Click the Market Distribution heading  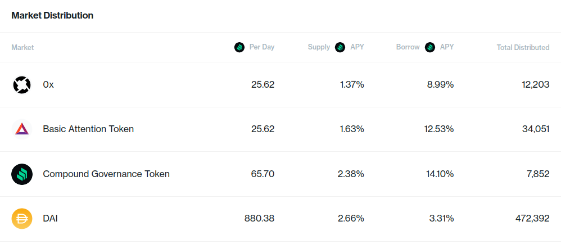tap(52, 15)
